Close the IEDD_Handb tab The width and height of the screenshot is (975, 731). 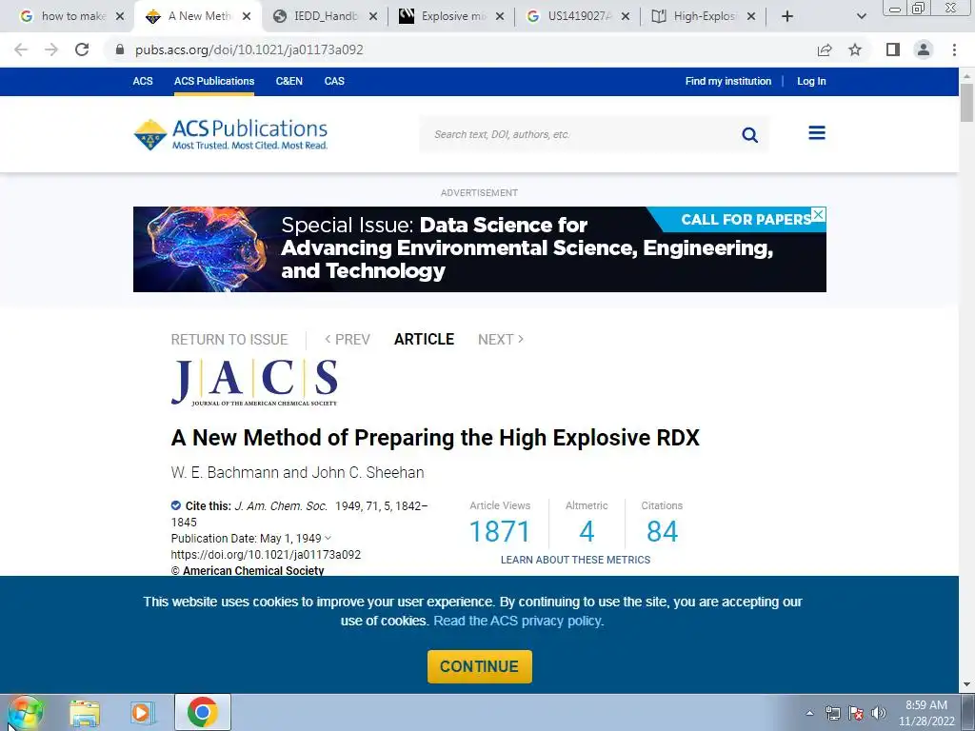coord(373,16)
